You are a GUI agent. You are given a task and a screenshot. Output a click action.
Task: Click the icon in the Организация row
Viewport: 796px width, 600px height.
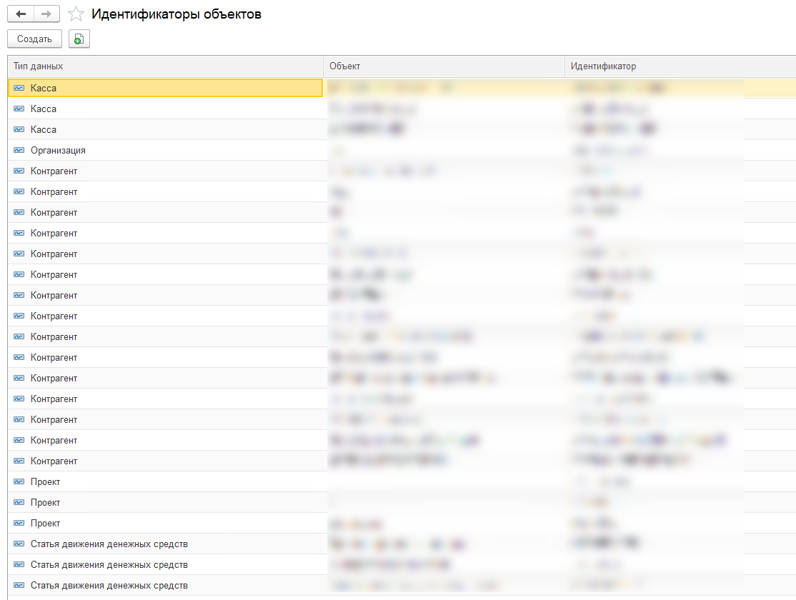19,150
